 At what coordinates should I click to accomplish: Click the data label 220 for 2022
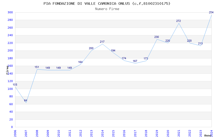point(189,41)
